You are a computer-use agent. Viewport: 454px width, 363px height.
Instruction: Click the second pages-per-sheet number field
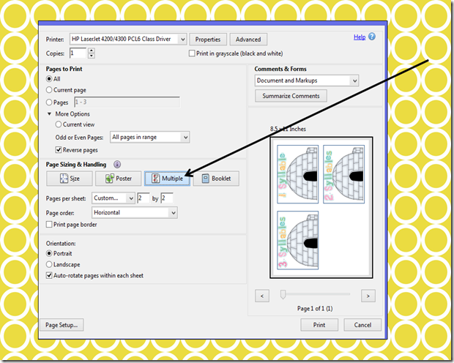coord(167,198)
